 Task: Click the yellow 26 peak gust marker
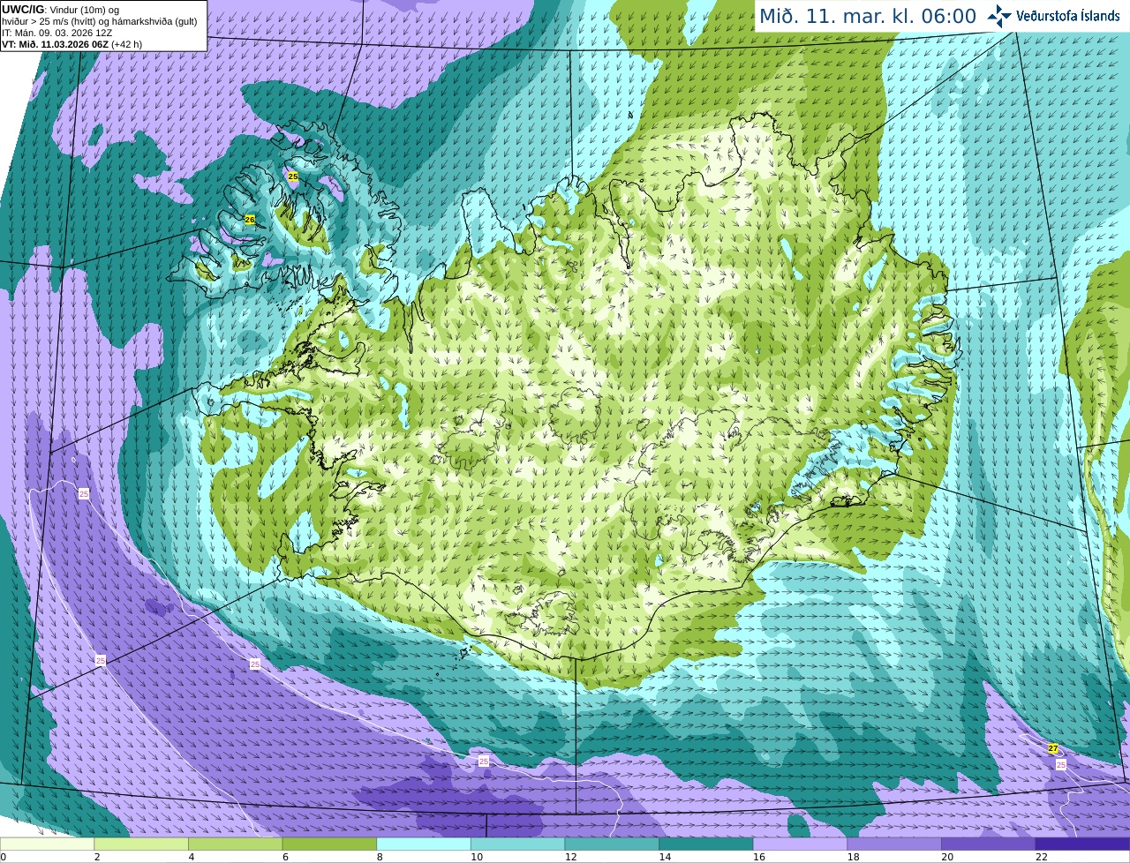[x=250, y=220]
